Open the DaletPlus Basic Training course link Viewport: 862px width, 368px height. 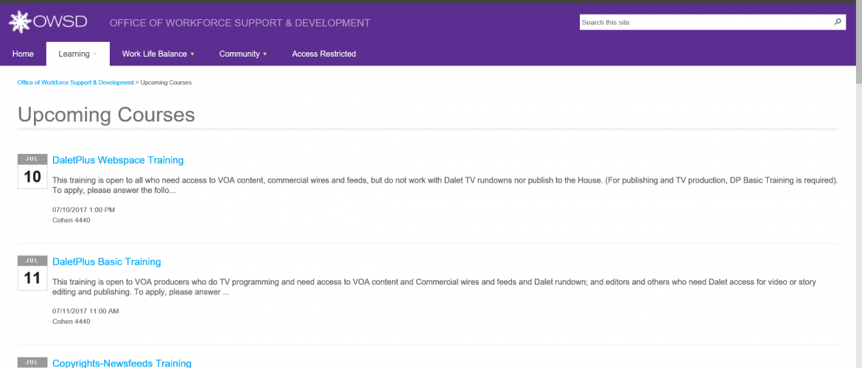107,262
